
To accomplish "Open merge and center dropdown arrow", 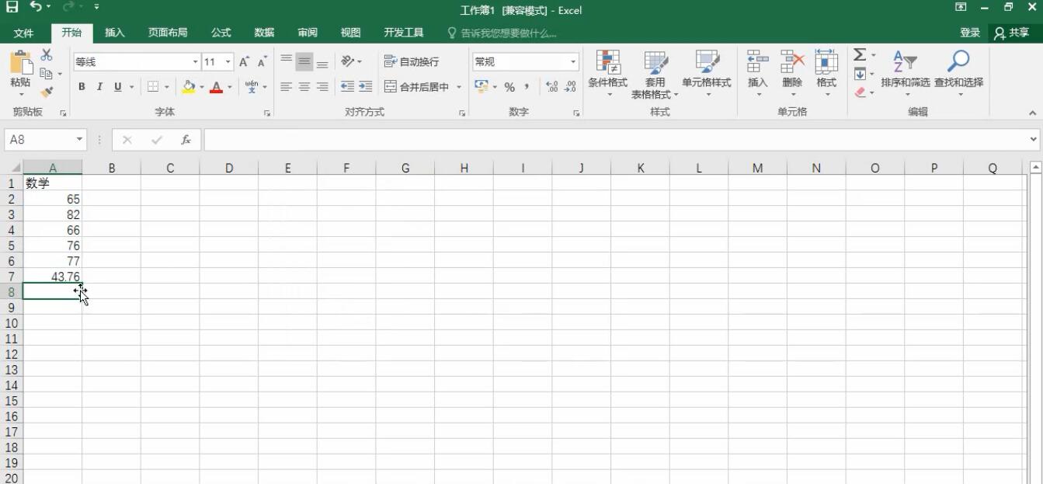I will [459, 87].
